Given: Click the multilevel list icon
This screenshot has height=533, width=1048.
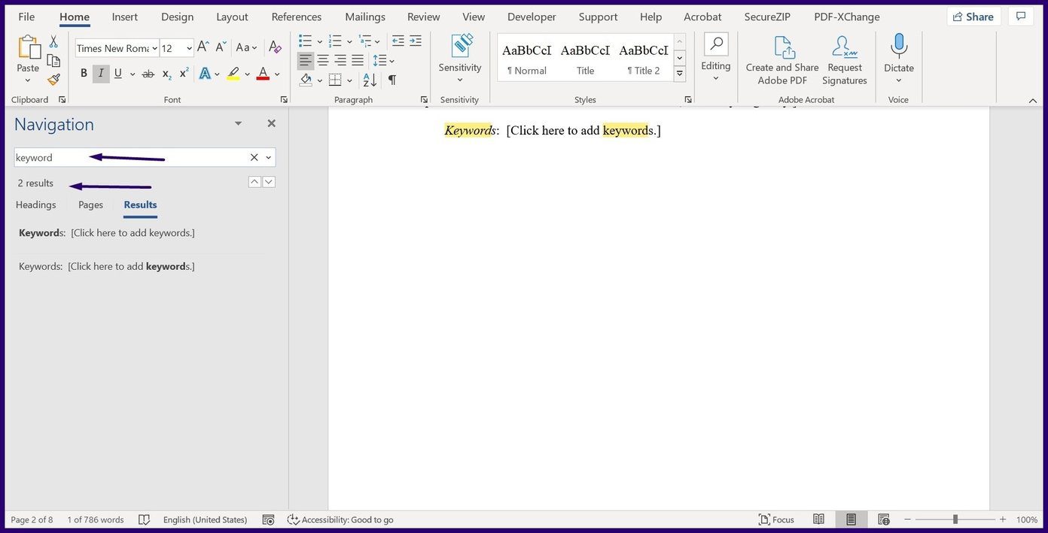Looking at the screenshot, I should (366, 41).
